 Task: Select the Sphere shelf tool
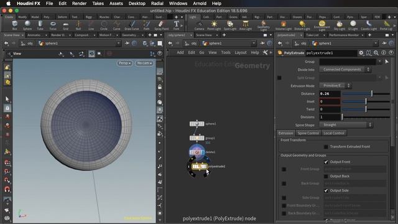pyautogui.click(x=27, y=25)
